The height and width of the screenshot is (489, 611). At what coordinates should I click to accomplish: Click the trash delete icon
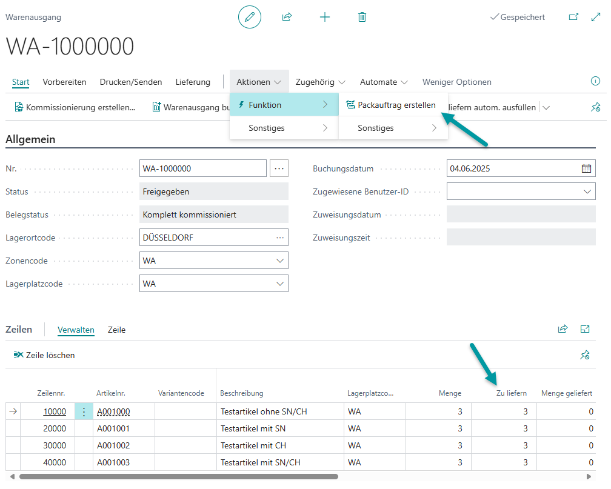362,17
